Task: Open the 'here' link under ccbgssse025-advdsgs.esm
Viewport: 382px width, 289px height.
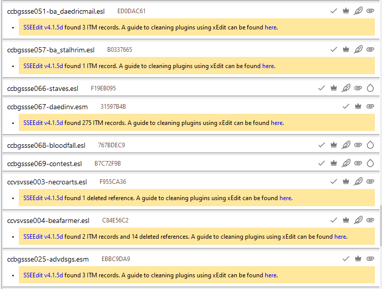Action: [x=271, y=275]
